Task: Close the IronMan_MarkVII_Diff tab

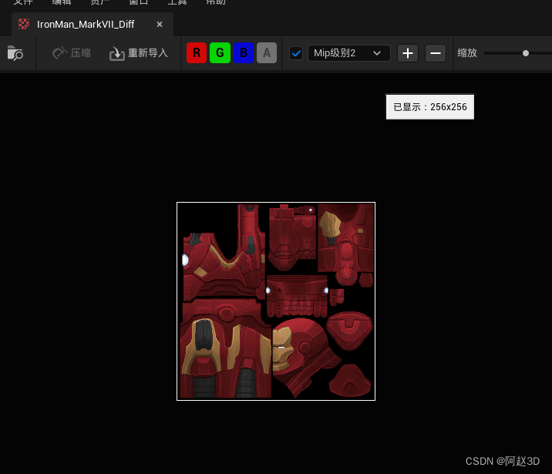Action: pos(160,25)
